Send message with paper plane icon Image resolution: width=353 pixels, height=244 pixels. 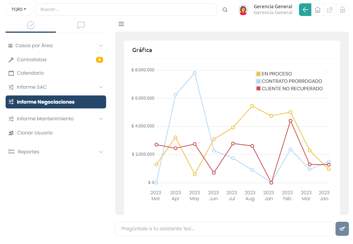point(342,229)
